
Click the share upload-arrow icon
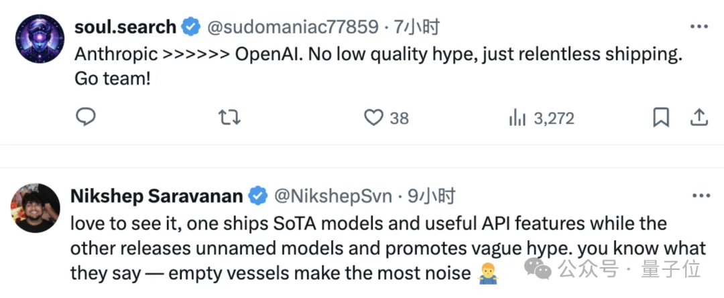click(699, 118)
